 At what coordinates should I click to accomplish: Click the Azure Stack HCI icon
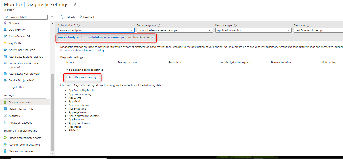tap(5, 74)
